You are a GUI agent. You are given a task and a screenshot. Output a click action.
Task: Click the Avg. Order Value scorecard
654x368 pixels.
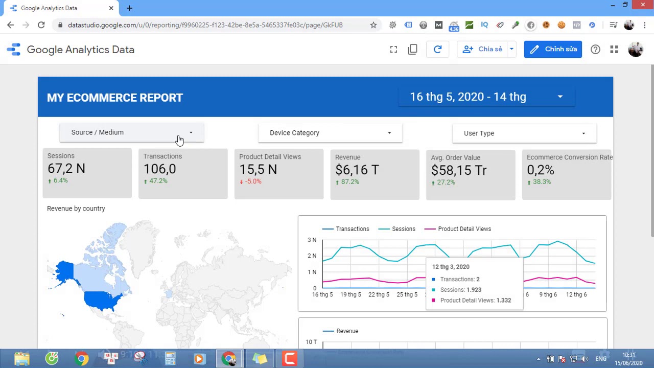point(471,175)
